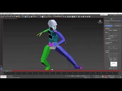Open the Animation menu
The image size is (122, 91).
tap(28, 15)
